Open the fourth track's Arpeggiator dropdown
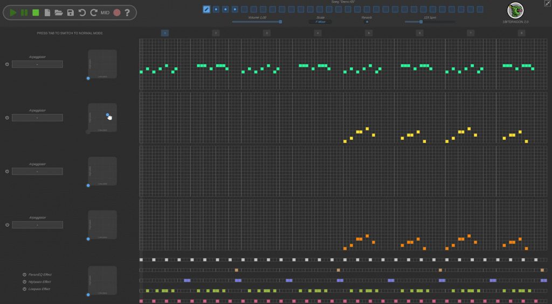Viewport: 552px width, 304px height. tap(37, 225)
